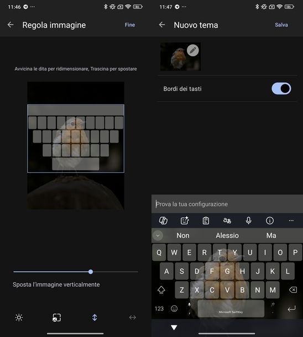
Task: Tap Salva to save the new theme
Action: tap(281, 25)
